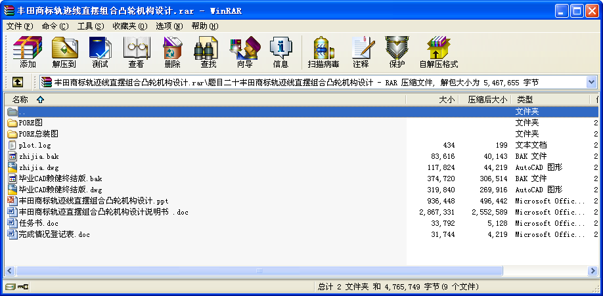Select the 任务书.doc file
This screenshot has width=603, height=296.
coord(38,223)
